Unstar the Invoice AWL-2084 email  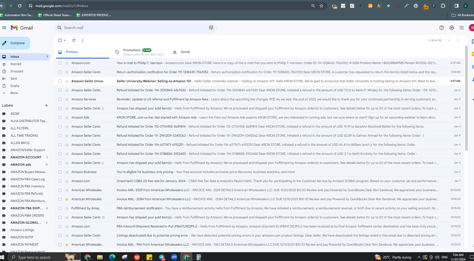click(x=67, y=199)
